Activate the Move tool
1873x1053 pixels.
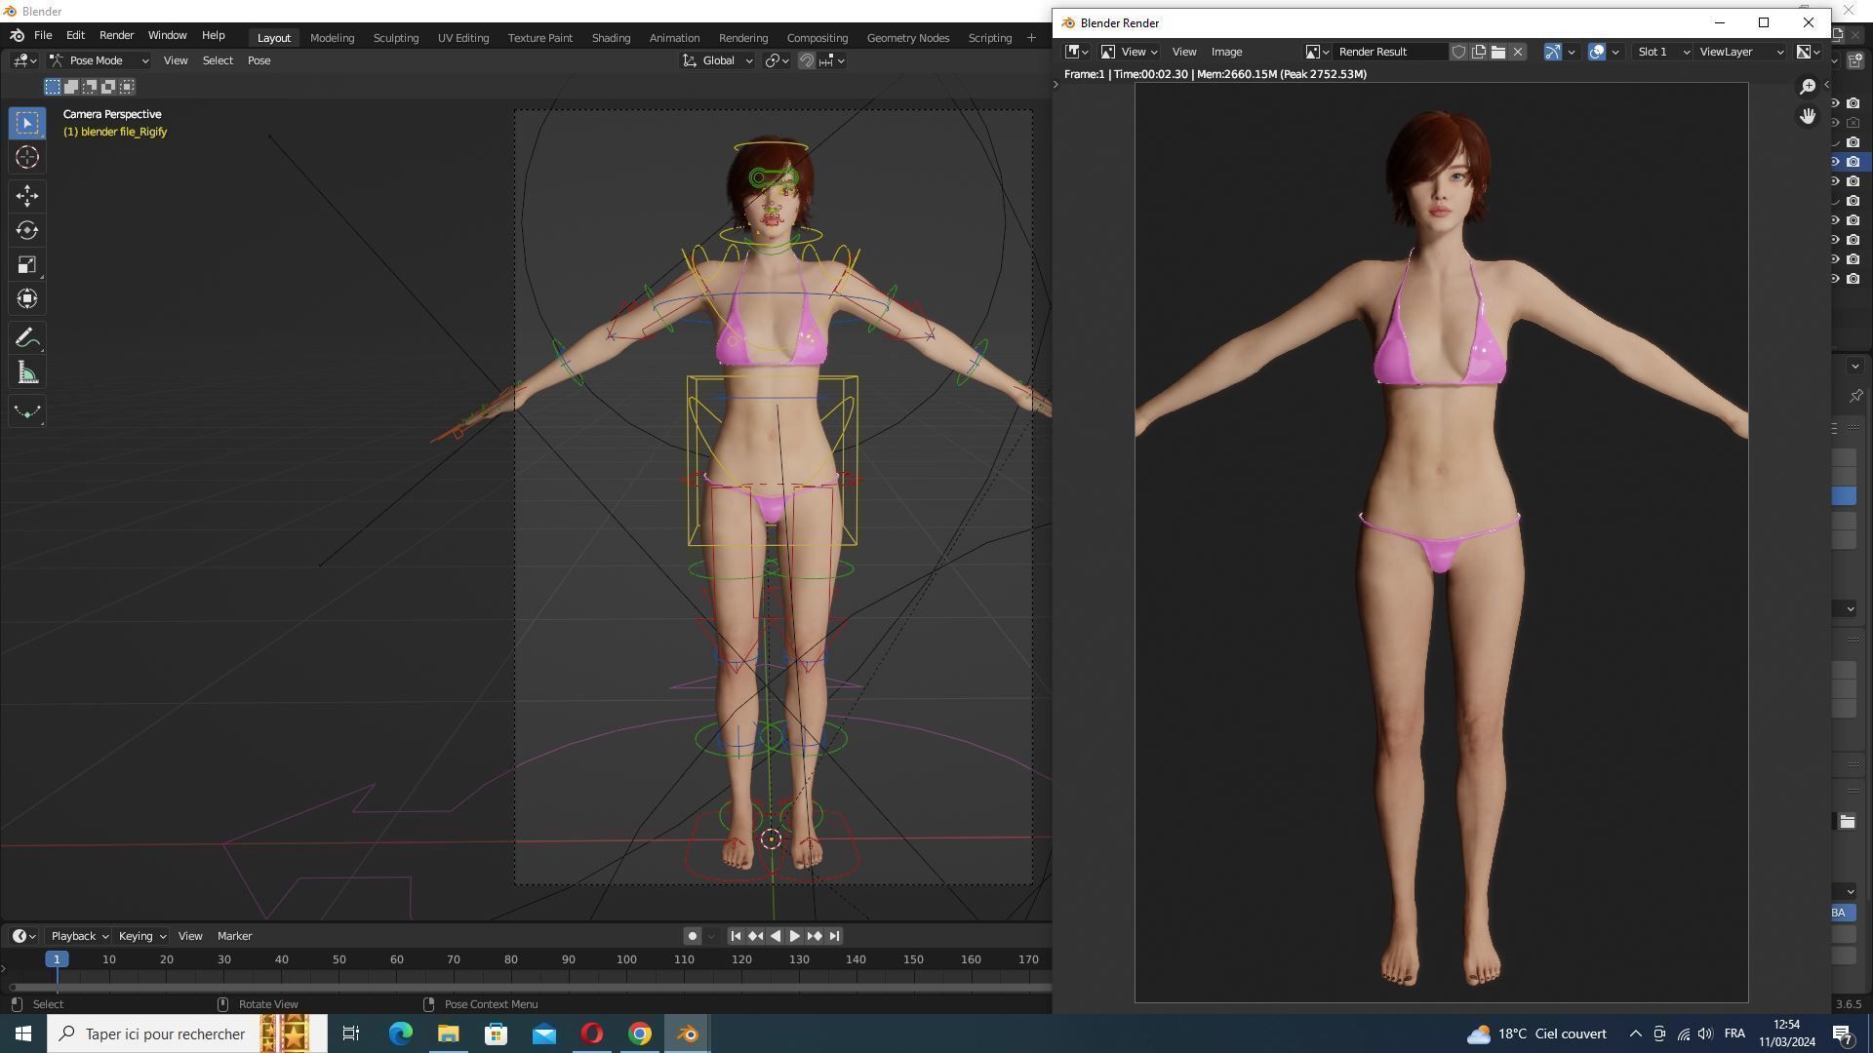tap(26, 196)
